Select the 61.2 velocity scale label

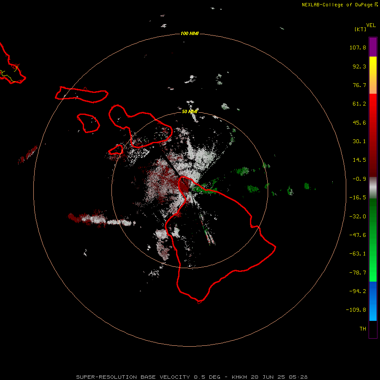359,104
